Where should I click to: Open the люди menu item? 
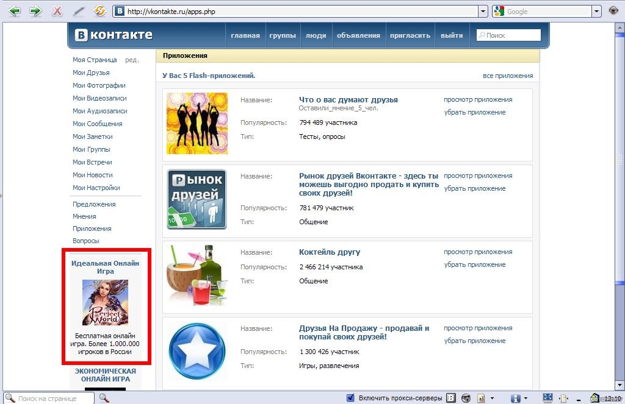click(316, 35)
